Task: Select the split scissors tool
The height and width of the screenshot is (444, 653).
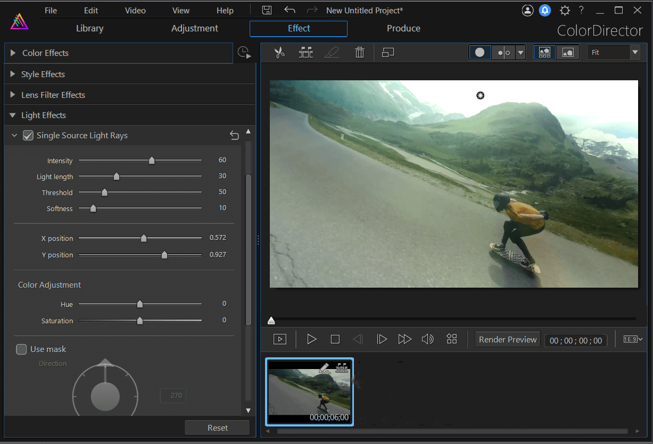Action: pyautogui.click(x=279, y=52)
